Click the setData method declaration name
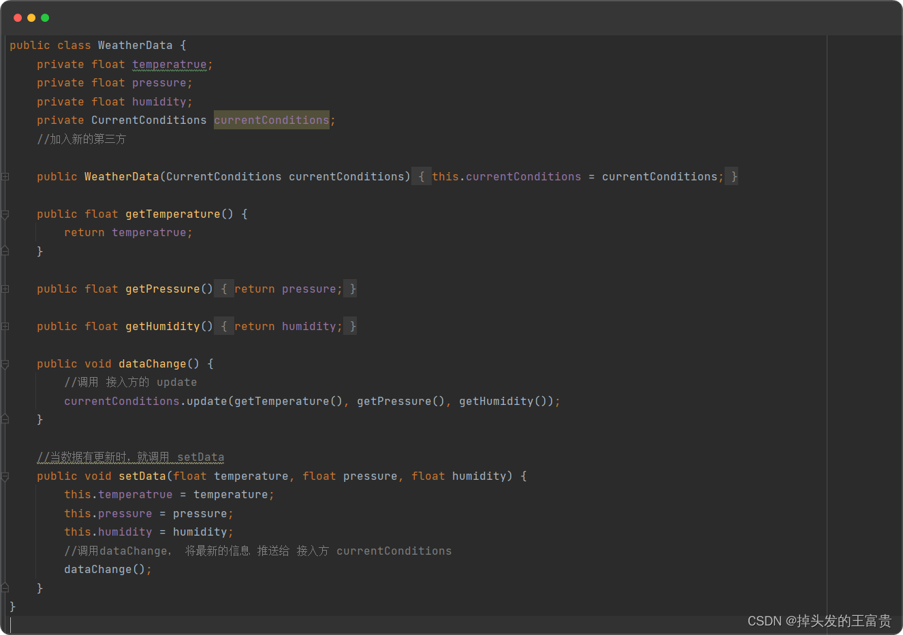903x635 pixels. 142,476
